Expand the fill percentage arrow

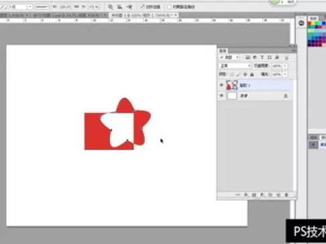(285, 74)
